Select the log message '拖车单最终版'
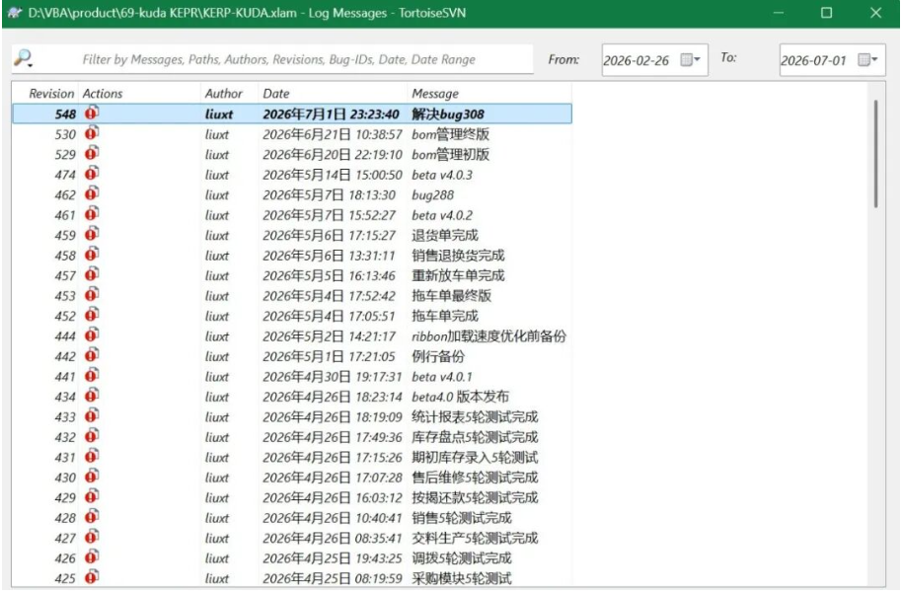This screenshot has height=594, width=902. tap(452, 296)
